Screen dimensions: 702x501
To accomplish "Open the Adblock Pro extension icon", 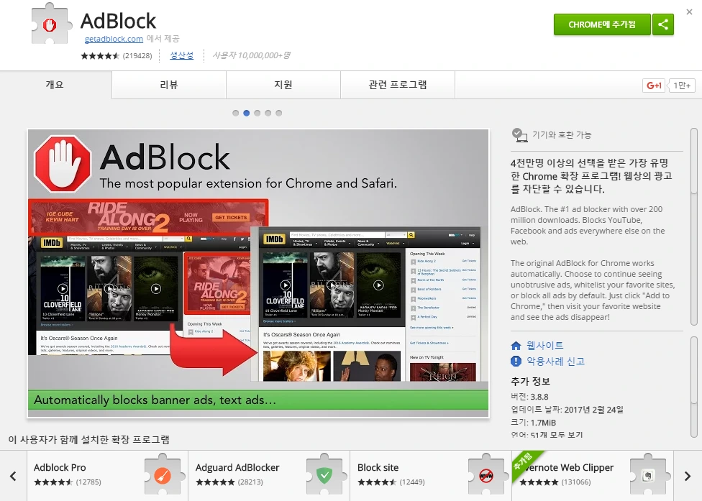I will point(163,476).
